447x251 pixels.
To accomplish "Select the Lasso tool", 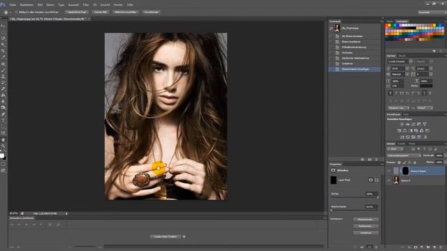I will point(3,38).
